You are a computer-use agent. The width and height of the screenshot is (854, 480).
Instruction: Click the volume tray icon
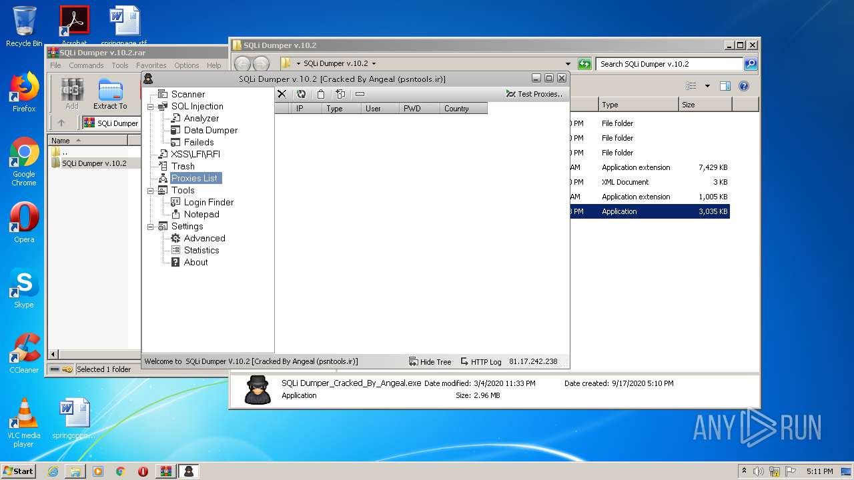[759, 471]
